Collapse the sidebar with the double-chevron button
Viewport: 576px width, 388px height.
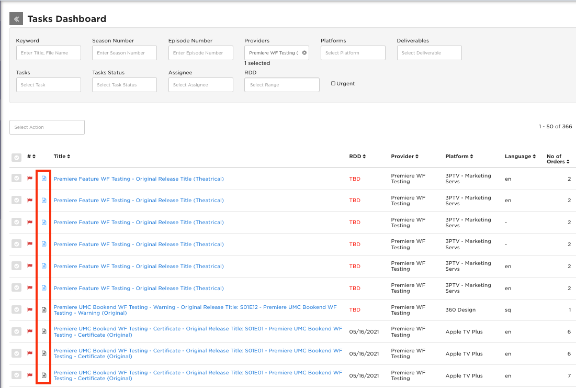[16, 19]
